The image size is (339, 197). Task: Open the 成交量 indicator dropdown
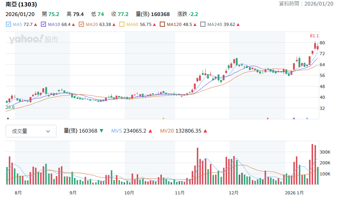tap(31, 131)
